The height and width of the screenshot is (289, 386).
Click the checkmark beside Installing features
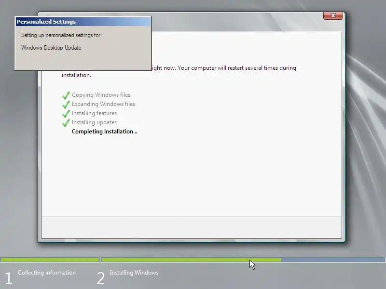66,113
